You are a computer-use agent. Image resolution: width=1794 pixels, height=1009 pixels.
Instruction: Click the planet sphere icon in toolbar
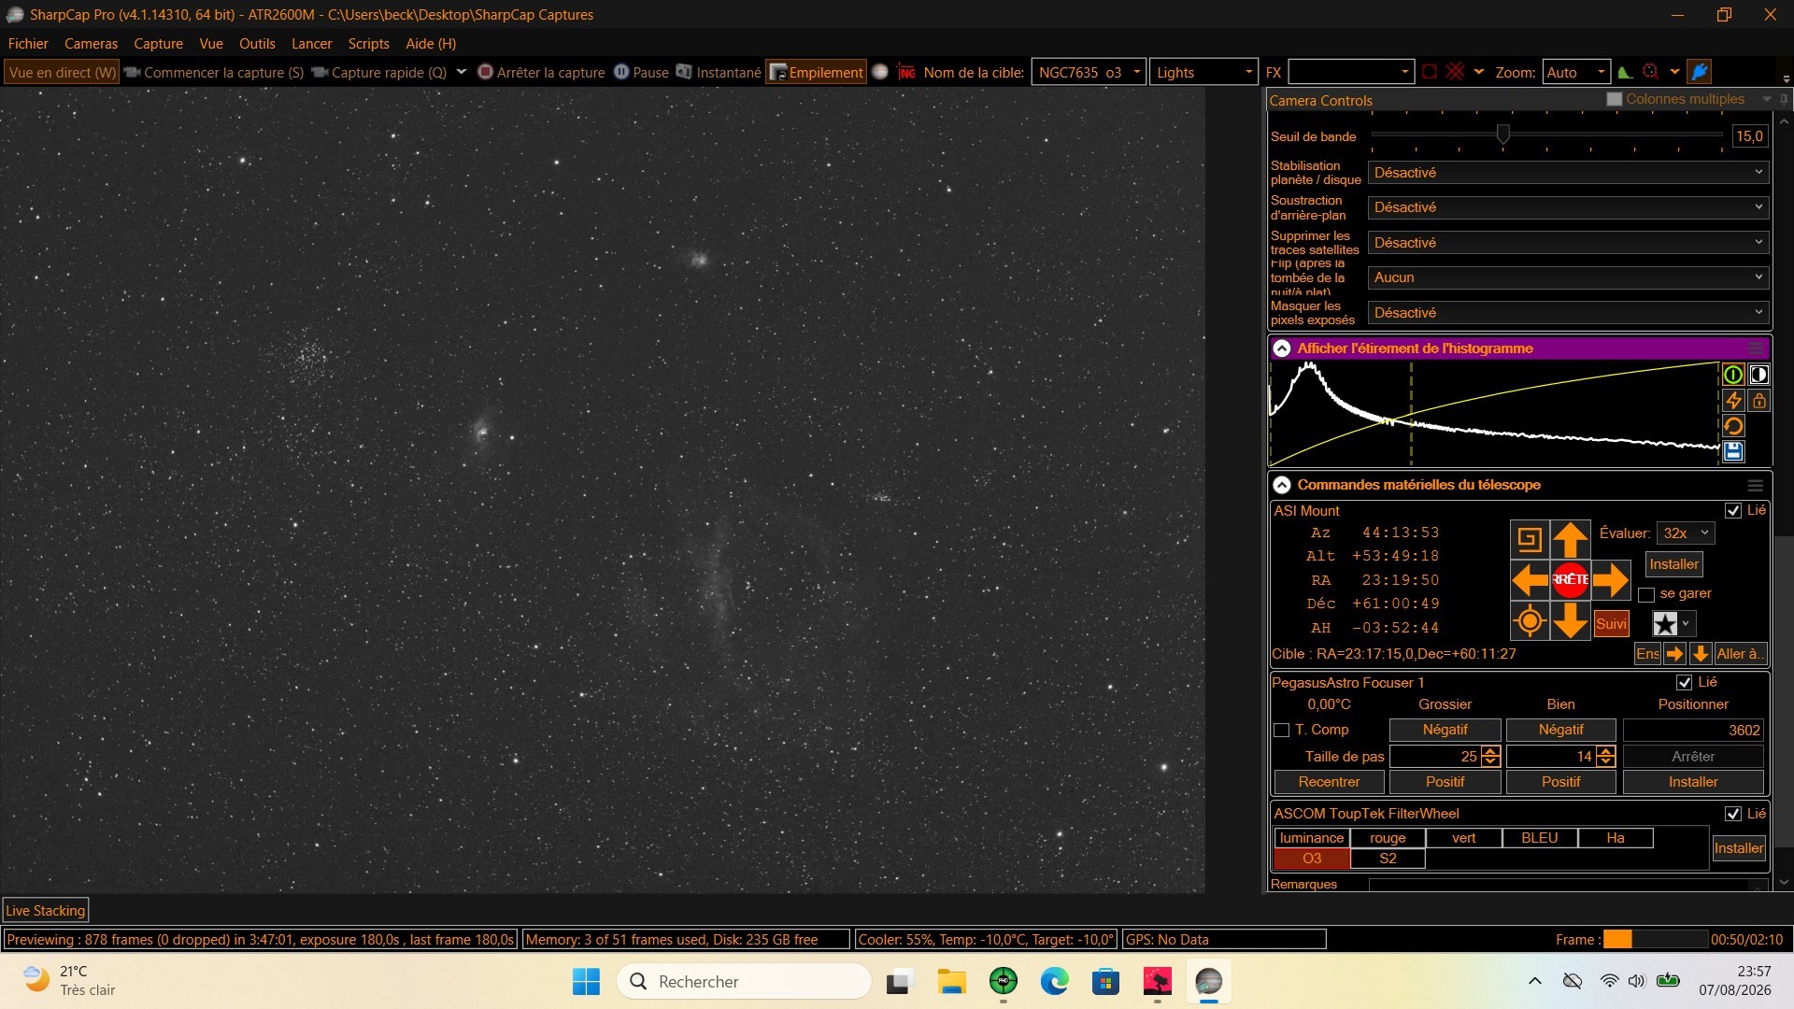click(880, 72)
